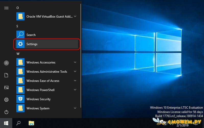Screen dimensions: 204x128
Task: Click the Power icon
Action: [x=6, y=112]
